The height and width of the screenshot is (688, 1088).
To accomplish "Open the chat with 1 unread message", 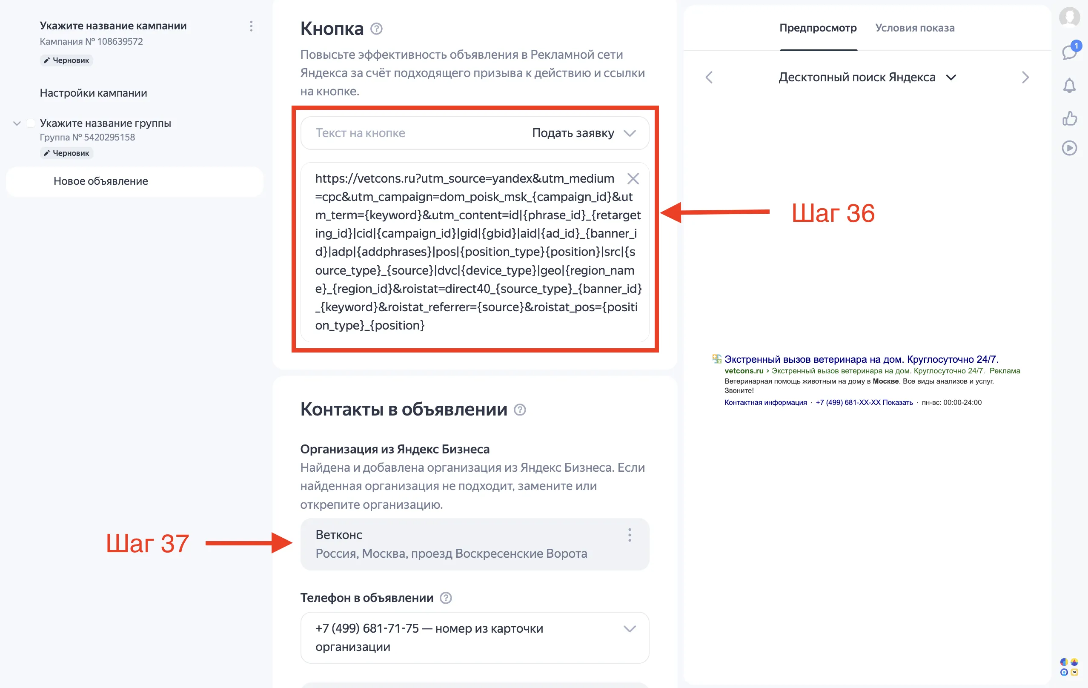I will pyautogui.click(x=1069, y=52).
